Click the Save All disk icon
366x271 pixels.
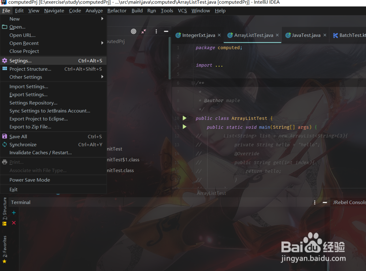click(x=5, y=136)
